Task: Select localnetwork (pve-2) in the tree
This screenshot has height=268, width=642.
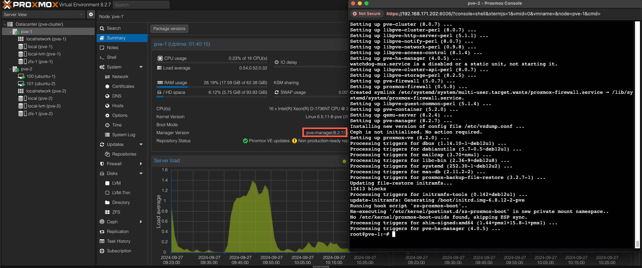Action: coord(46,91)
